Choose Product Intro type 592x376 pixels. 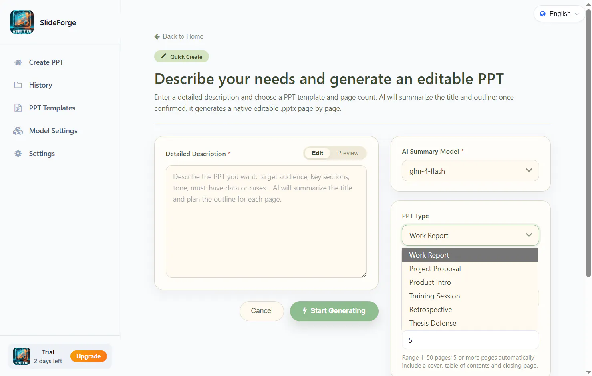click(x=470, y=282)
